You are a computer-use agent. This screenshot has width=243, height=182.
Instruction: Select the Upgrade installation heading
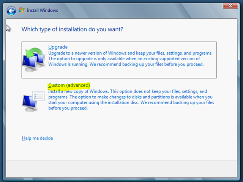coord(58,47)
